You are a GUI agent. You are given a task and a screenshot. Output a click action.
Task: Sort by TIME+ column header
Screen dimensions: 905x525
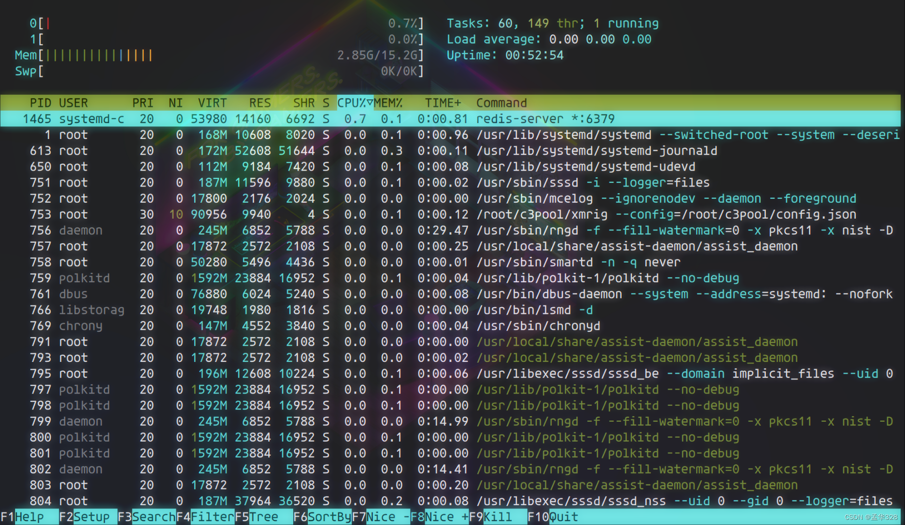coord(442,103)
